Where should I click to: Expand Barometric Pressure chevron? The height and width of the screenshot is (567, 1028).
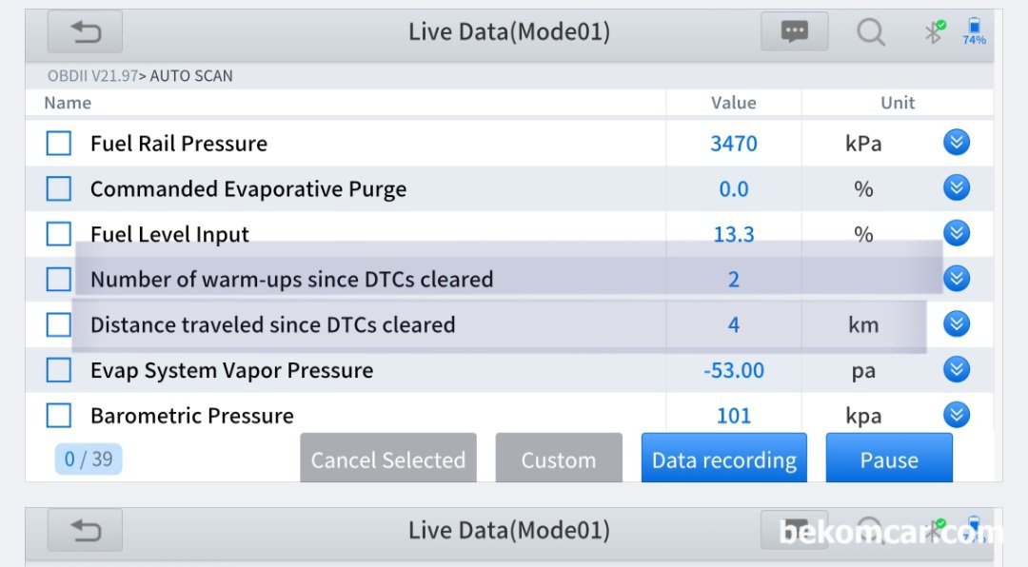[957, 415]
